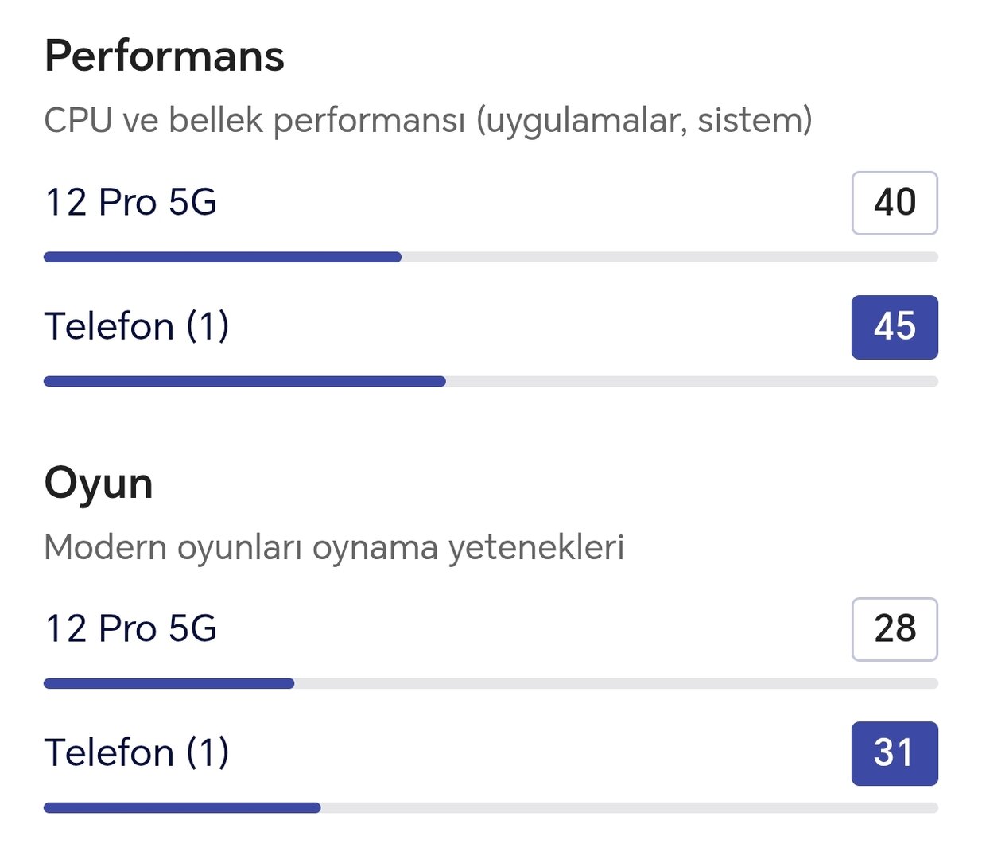Click the performance score box showing 40

point(895,203)
